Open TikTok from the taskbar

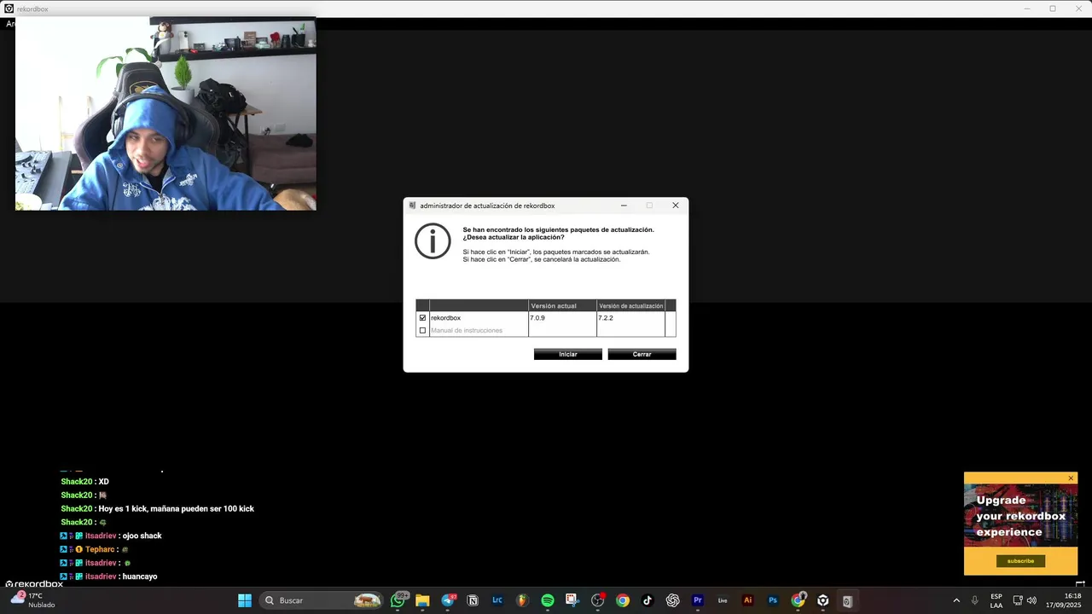[648, 600]
